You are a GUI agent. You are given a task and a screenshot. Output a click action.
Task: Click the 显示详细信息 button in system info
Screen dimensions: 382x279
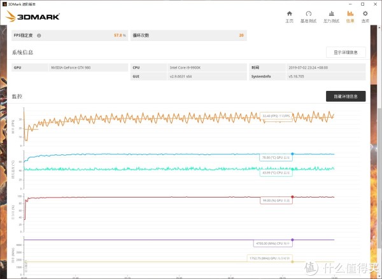pyautogui.click(x=346, y=52)
